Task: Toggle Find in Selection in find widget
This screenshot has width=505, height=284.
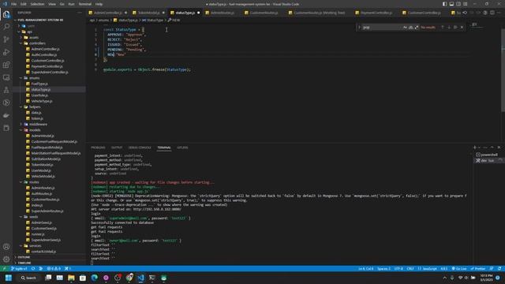Action: coord(455,28)
